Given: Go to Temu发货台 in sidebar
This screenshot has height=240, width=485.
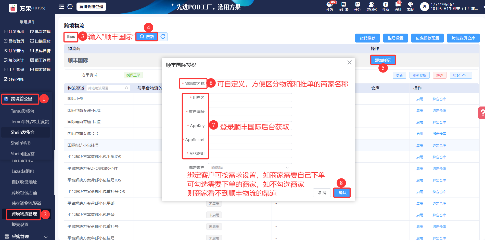Looking at the screenshot, I should 22,111.
